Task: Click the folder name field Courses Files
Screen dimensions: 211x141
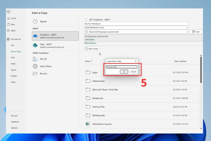Action: (122, 67)
